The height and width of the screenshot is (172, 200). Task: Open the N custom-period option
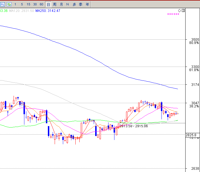click(67, 4)
